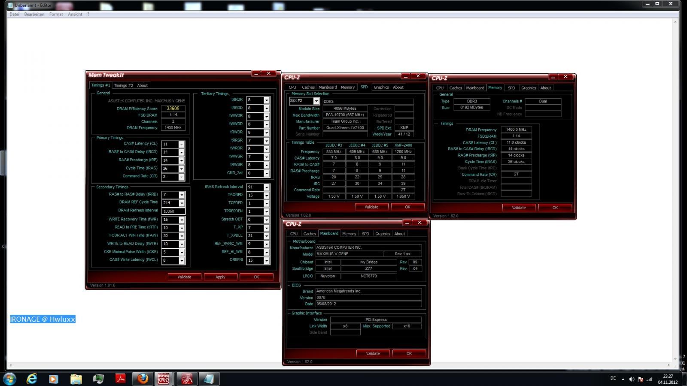Screen dimensions: 687x386
Task: Click the DRAM Refresh Interval field
Action: click(x=173, y=211)
